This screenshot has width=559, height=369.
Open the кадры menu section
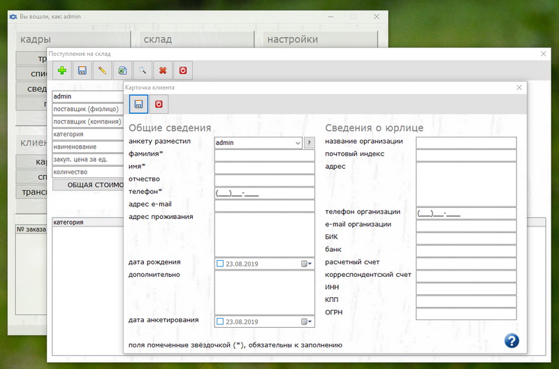click(x=73, y=40)
